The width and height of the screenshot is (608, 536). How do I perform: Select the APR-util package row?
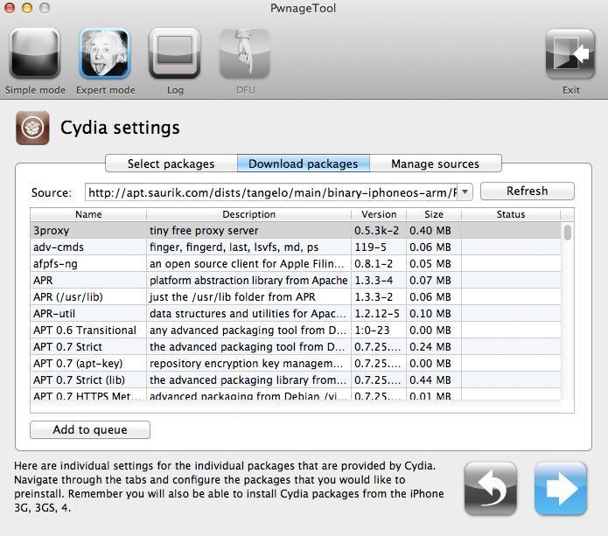click(87, 314)
